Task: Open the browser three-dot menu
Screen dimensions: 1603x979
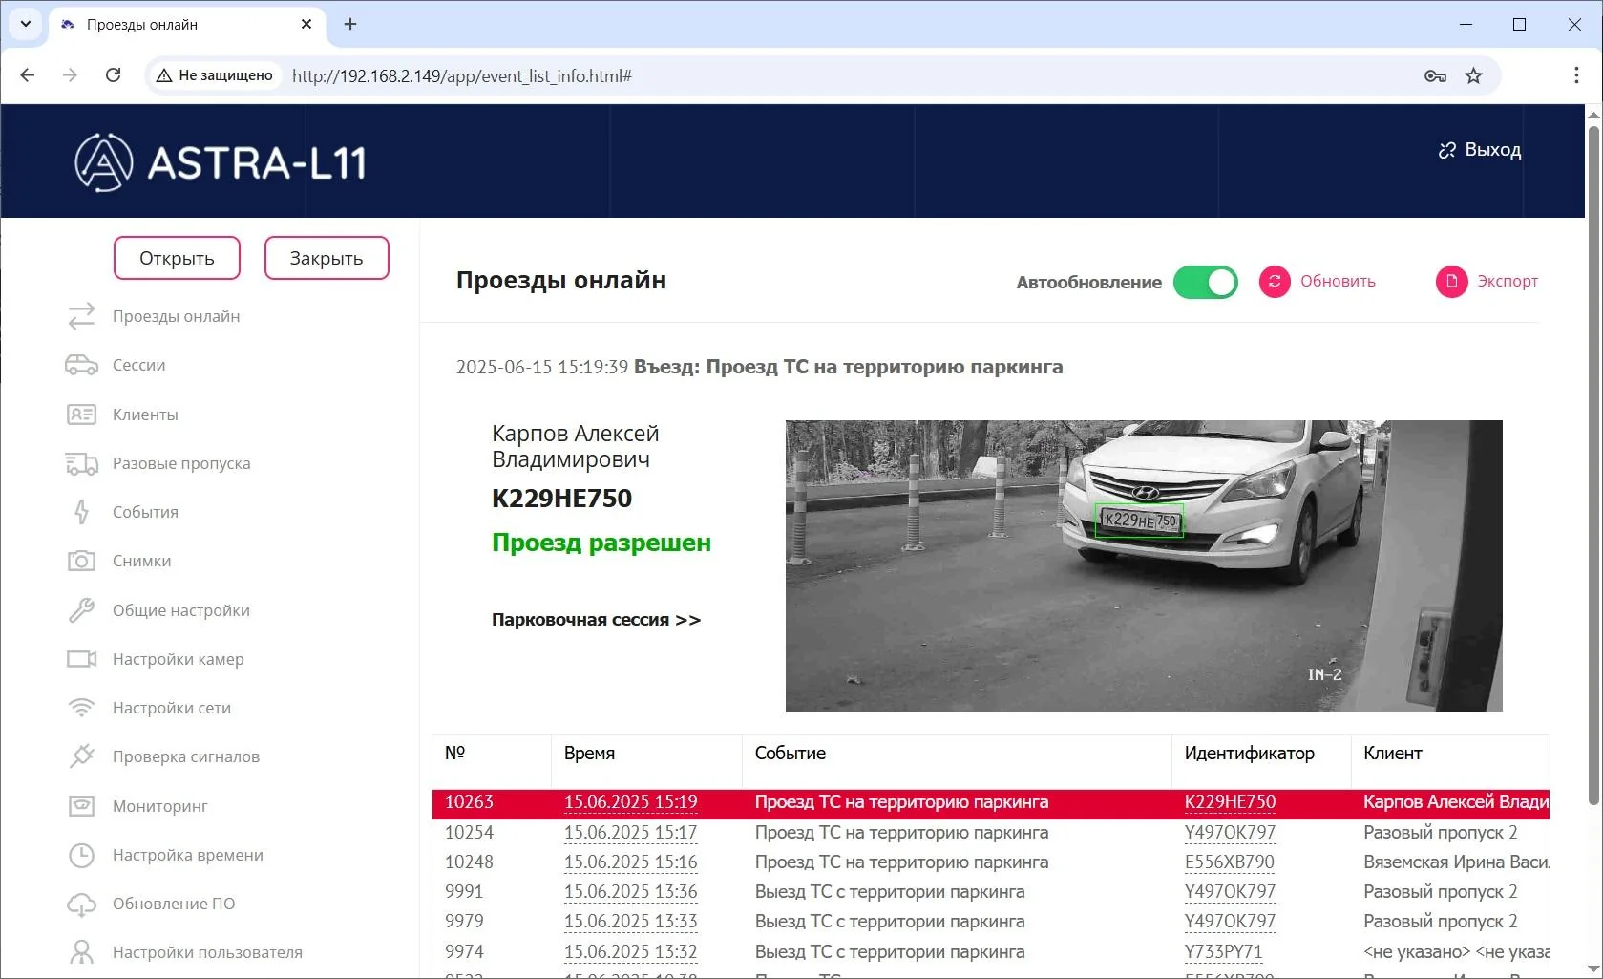Action: click(1576, 75)
